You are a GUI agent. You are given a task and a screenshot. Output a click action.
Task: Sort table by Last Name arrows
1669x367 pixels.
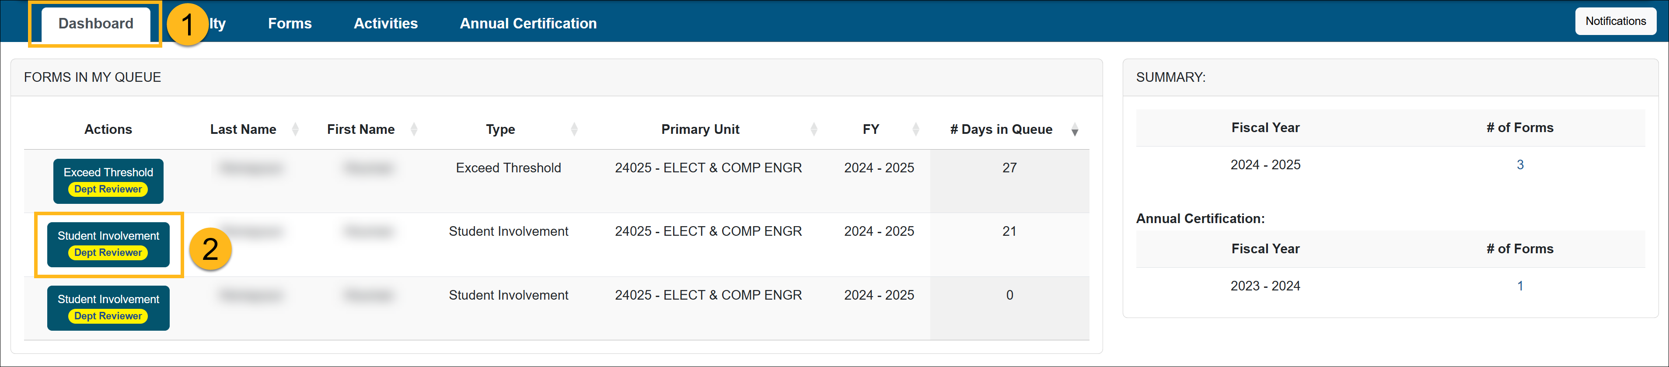coord(296,129)
